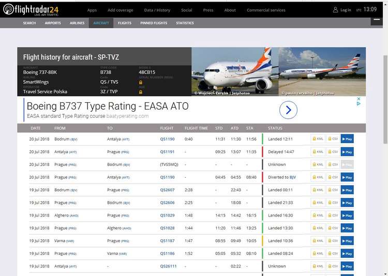Download CSV for flight QS1191
Viewport: 388px width, 276px height.
pos(333,152)
